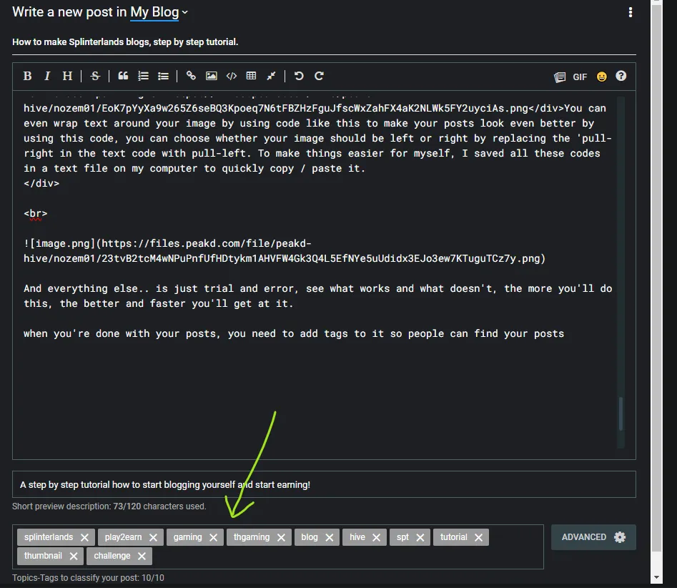The height and width of the screenshot is (588, 677).
Task: Insert a hyperlink with the link icon
Action: [x=191, y=76]
